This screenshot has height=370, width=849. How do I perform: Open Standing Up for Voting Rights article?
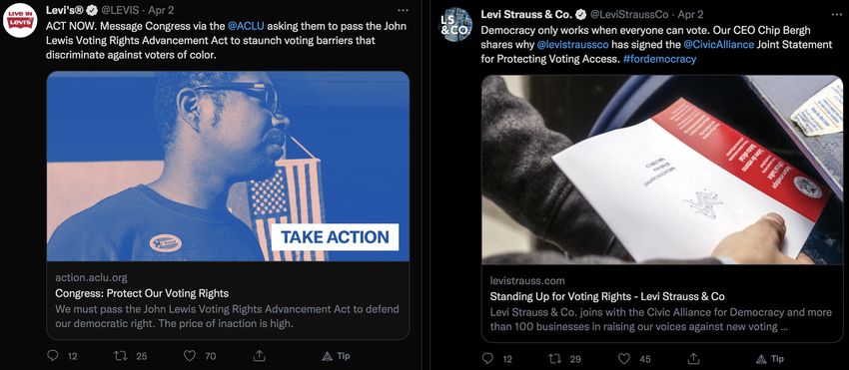662,208
